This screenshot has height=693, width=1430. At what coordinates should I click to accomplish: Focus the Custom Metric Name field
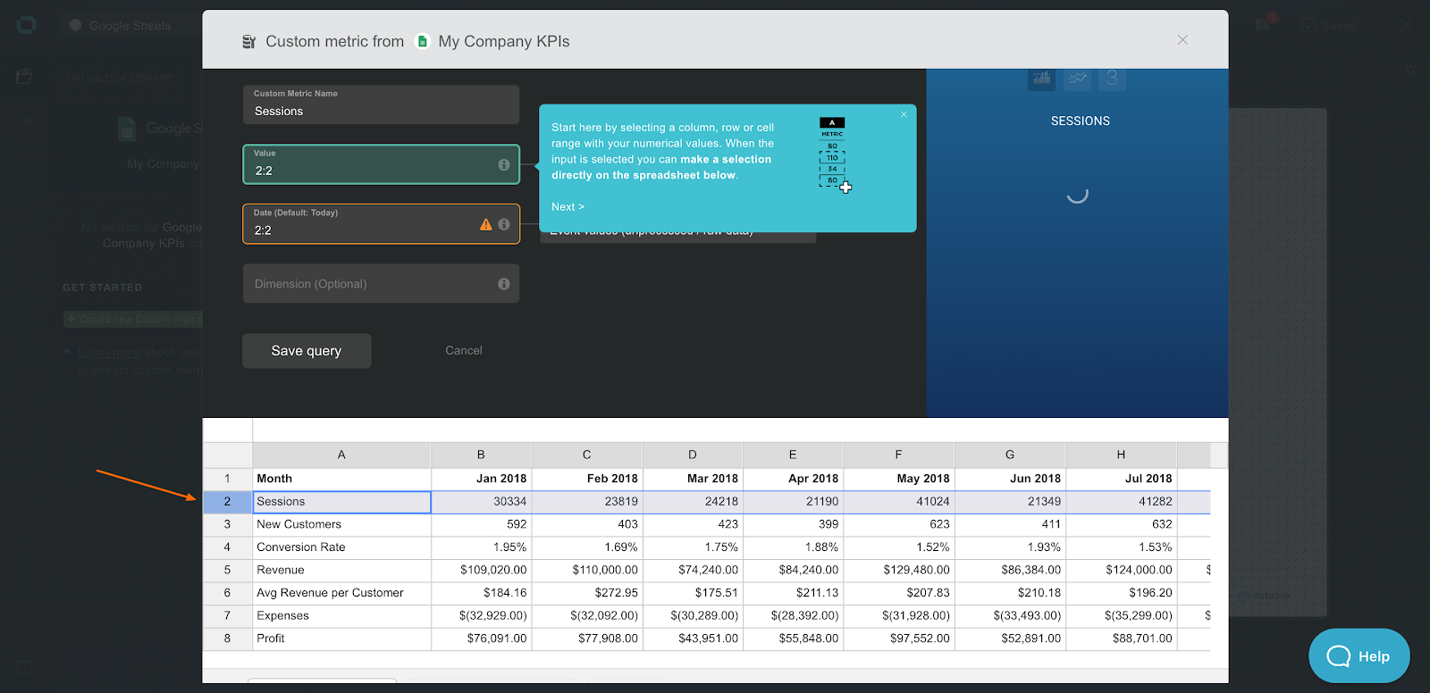pyautogui.click(x=381, y=111)
